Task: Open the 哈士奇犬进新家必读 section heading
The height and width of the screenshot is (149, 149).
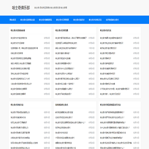Action: (x=18, y=31)
